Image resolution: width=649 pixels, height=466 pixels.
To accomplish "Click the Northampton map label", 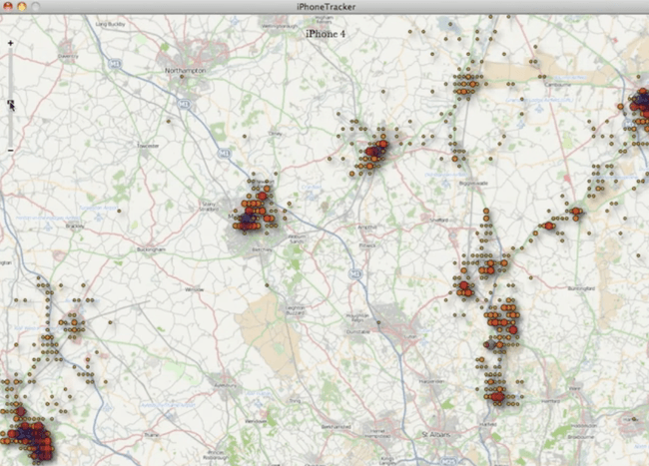I will click(x=185, y=70).
